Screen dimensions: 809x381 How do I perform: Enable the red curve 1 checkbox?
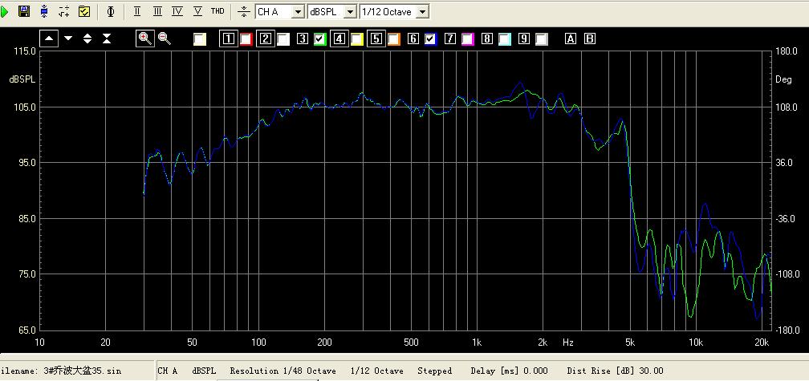click(x=246, y=39)
